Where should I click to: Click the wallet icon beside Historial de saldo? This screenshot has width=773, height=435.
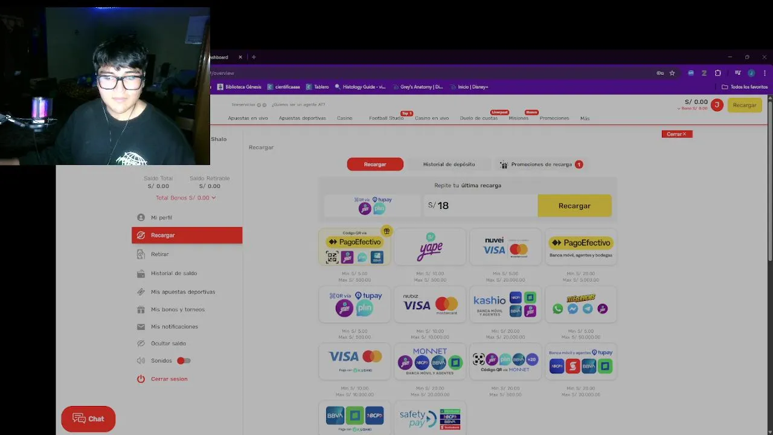point(141,273)
